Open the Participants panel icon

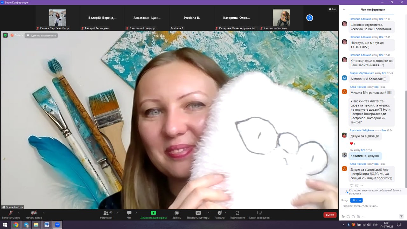[106, 213]
